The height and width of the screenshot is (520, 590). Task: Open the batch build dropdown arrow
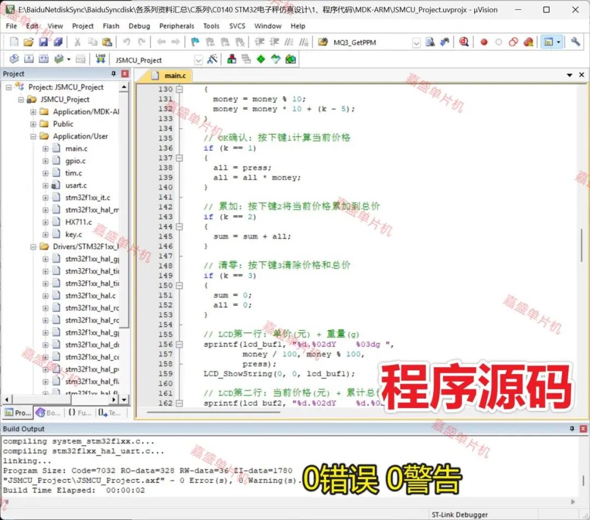click(x=68, y=60)
